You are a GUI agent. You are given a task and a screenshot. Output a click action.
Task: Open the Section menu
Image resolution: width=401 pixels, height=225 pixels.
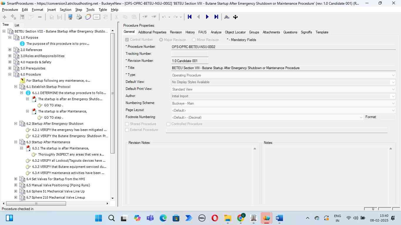pos(65,10)
